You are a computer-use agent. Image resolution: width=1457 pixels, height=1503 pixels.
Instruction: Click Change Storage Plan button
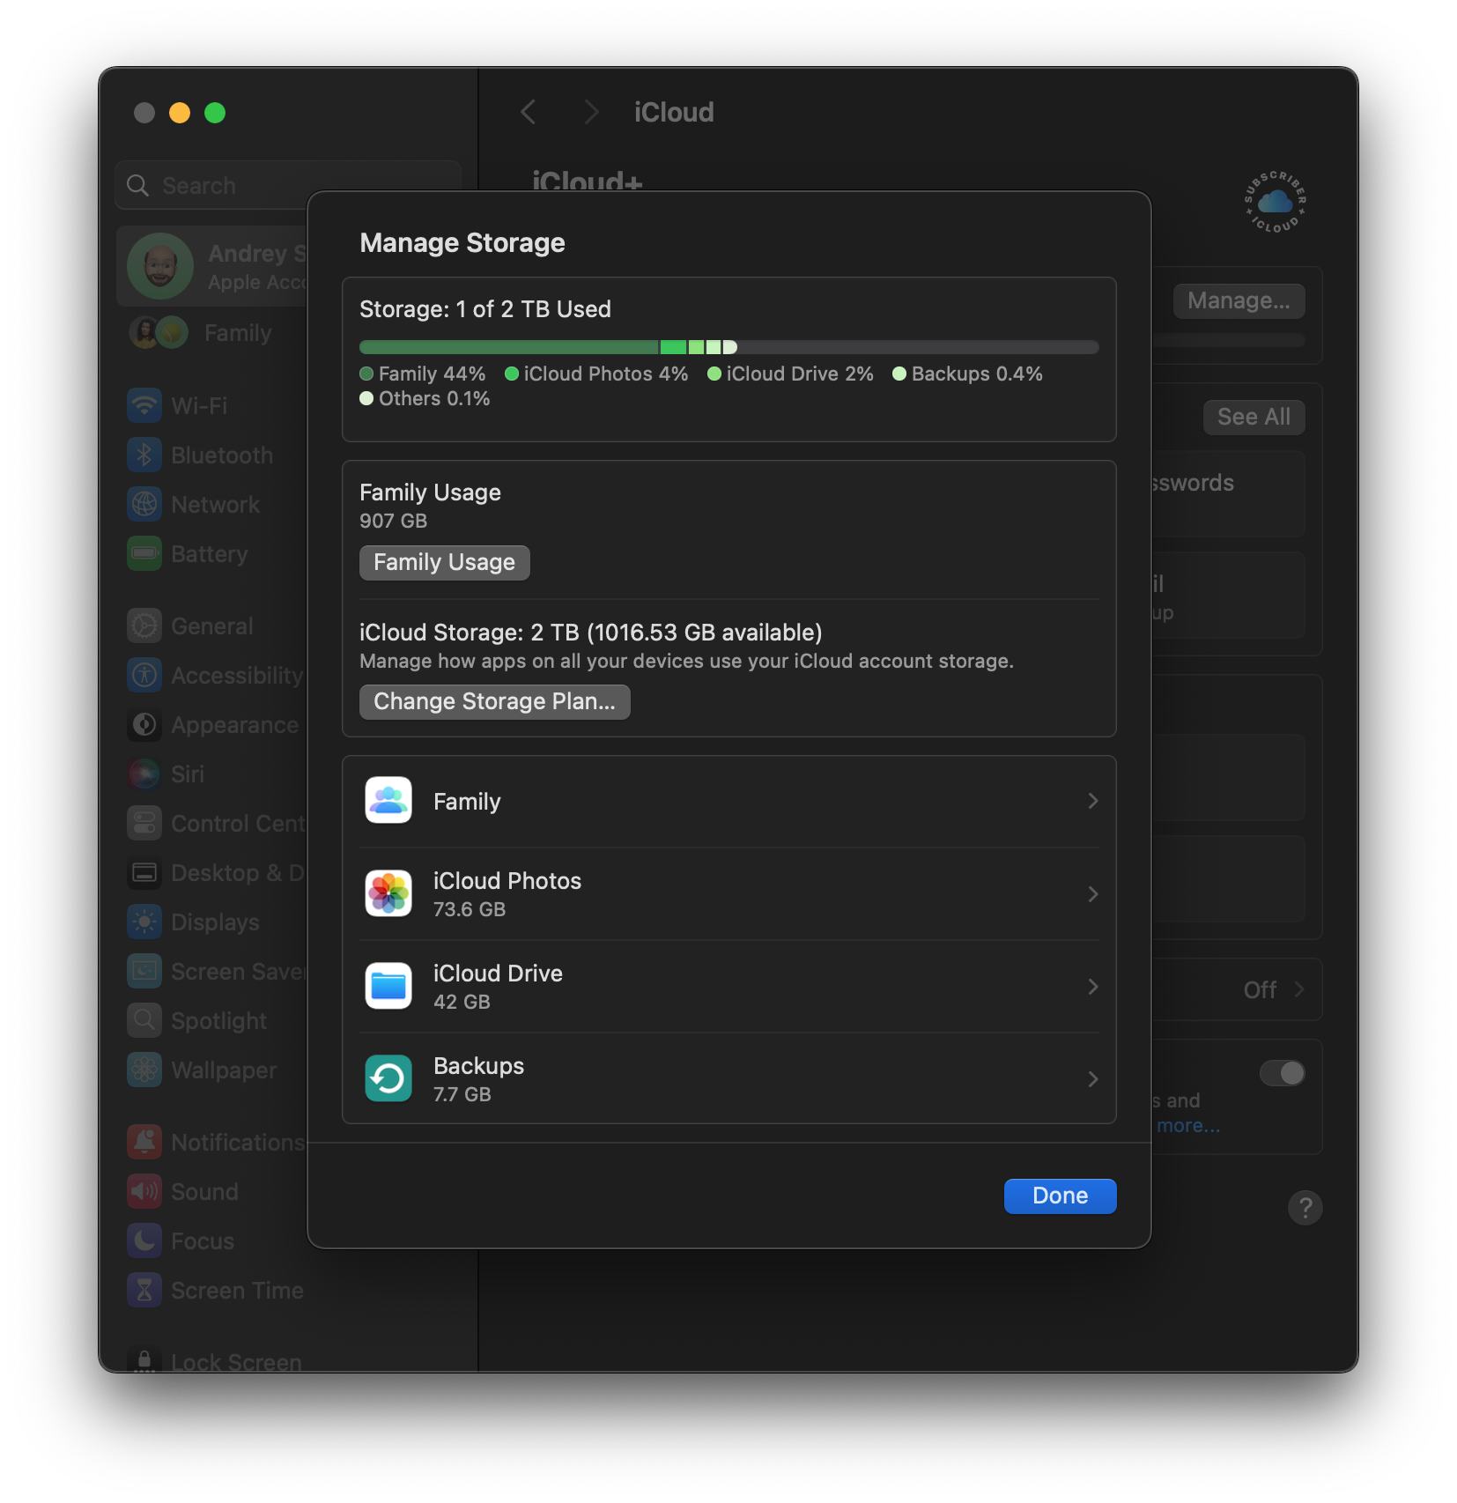494,701
